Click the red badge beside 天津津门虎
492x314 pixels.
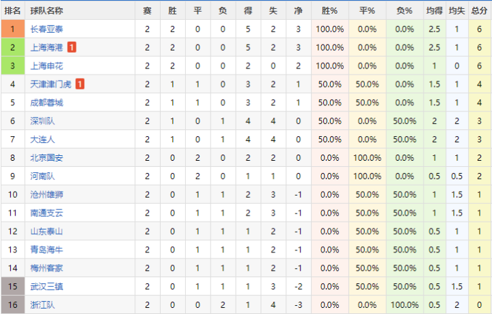pyautogui.click(x=80, y=84)
